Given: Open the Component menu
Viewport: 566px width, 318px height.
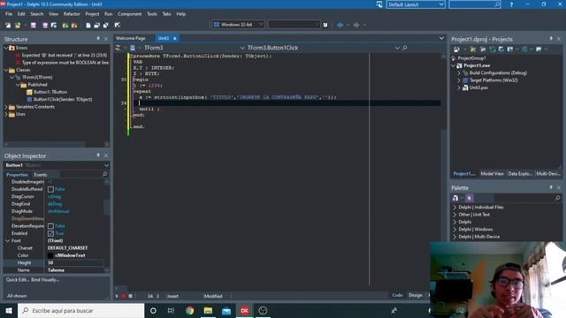Looking at the screenshot, I should tap(130, 14).
